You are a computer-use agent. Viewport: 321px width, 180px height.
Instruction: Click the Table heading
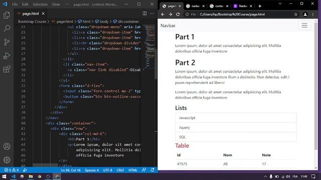(182, 145)
